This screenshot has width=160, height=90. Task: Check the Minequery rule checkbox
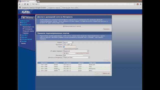(39, 69)
